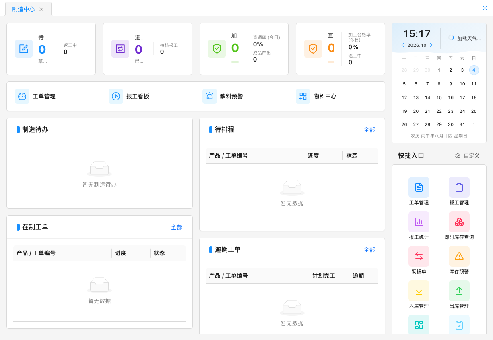Click the 制造待办 panel title
The width and height of the screenshot is (493, 340).
[x=35, y=130]
